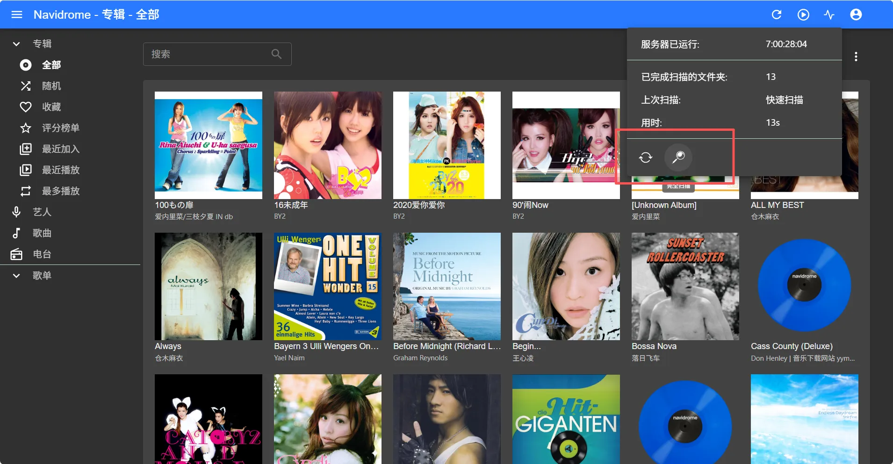Click the ALL MY BEST album title
This screenshot has height=464, width=893.
pyautogui.click(x=778, y=205)
